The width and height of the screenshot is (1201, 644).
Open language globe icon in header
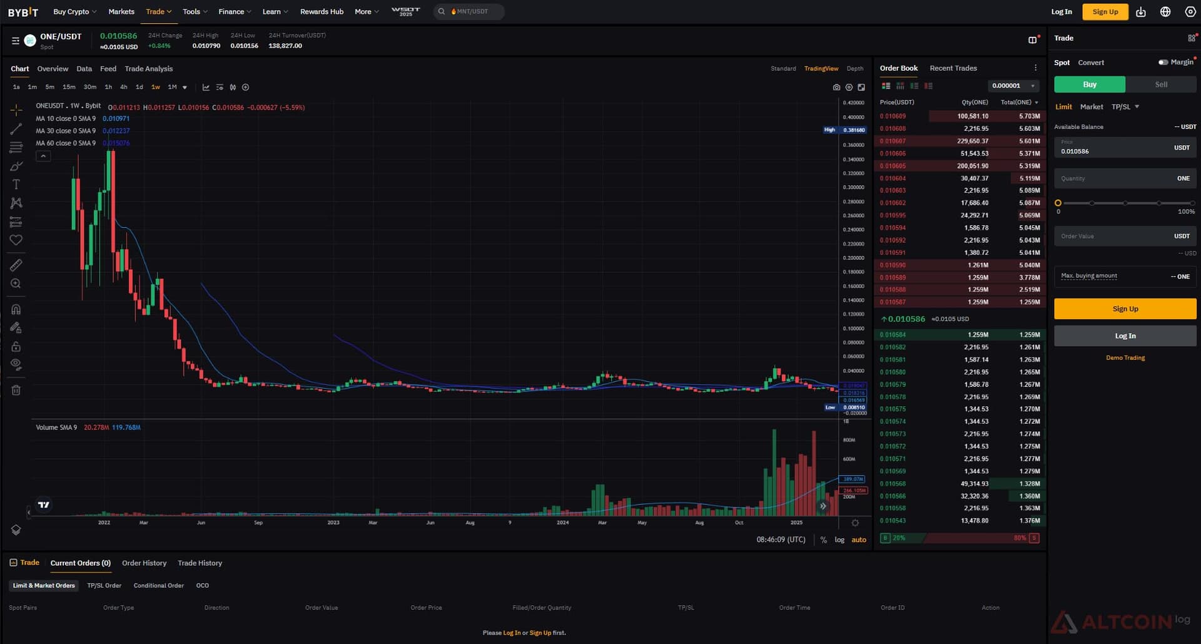pyautogui.click(x=1165, y=12)
